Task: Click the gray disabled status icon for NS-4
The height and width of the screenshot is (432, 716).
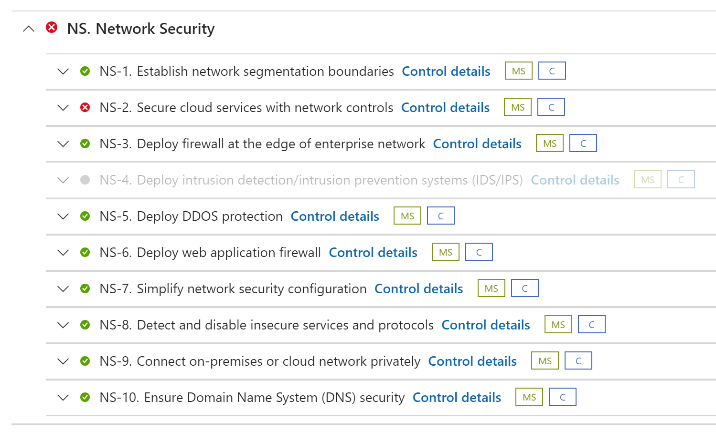Action: coord(85,180)
